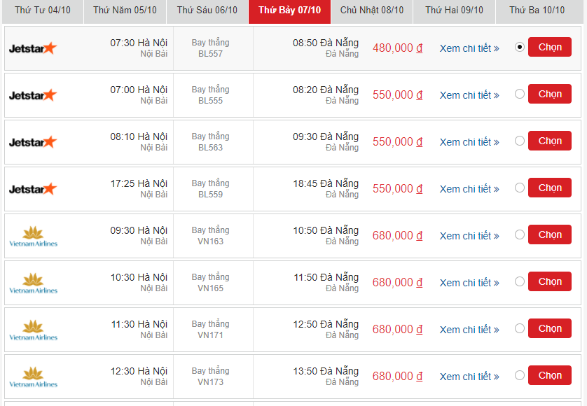Expand 'Xem chi tiết' for flight VN163
Viewport: 587px width, 406px height.
pos(469,236)
